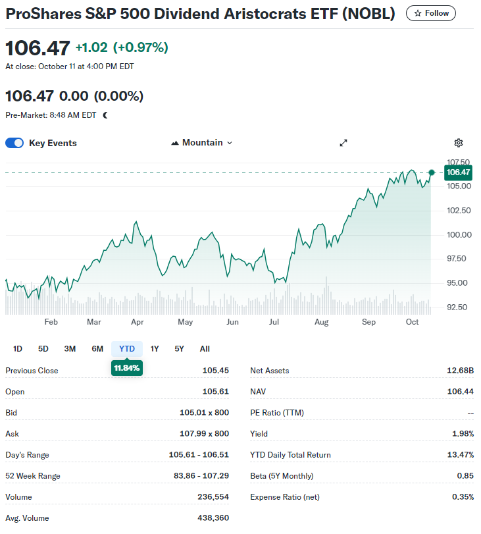
Task: Click the PE Ratio (TTM) label
Action: 277,413
